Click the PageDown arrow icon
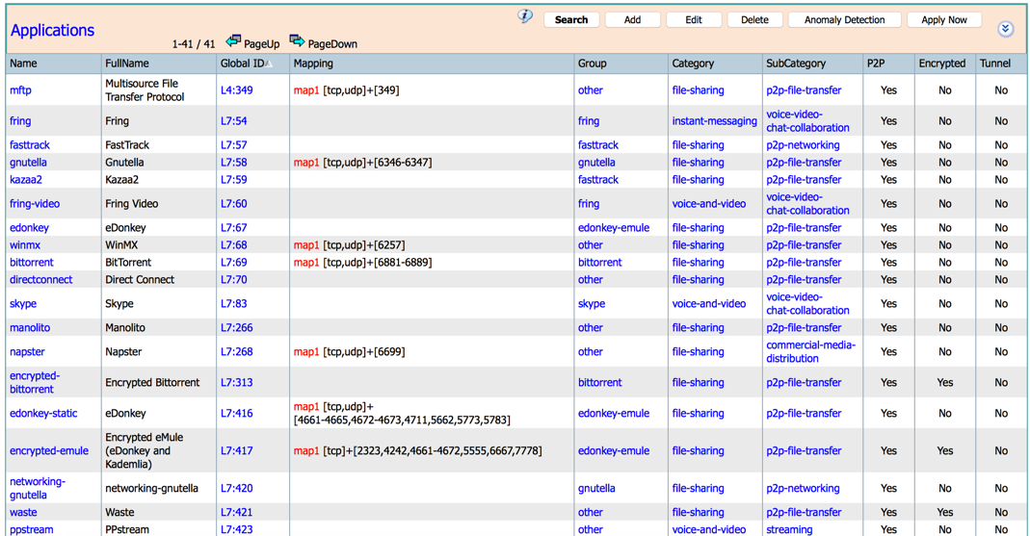The height and width of the screenshot is (536, 1030). 297,41
